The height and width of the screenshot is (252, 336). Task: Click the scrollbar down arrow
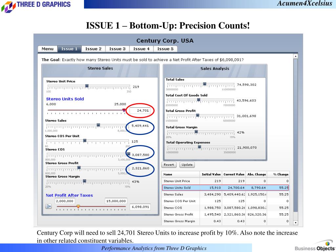pos(296,223)
